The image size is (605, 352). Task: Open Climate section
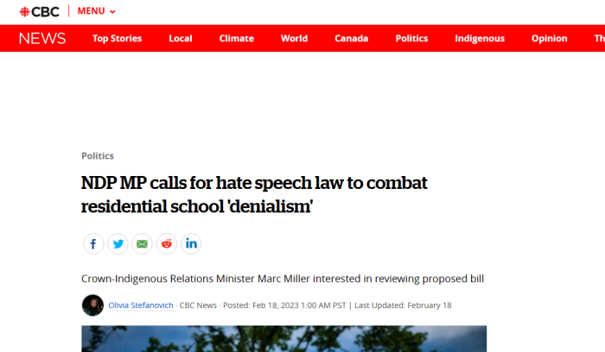pyautogui.click(x=237, y=39)
